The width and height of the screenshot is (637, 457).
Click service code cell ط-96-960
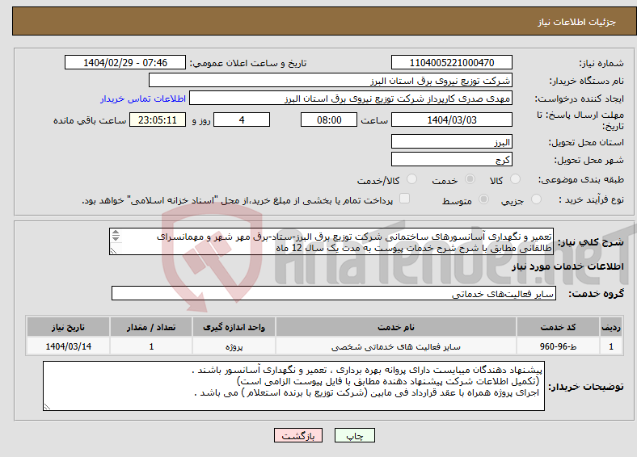coord(559,346)
